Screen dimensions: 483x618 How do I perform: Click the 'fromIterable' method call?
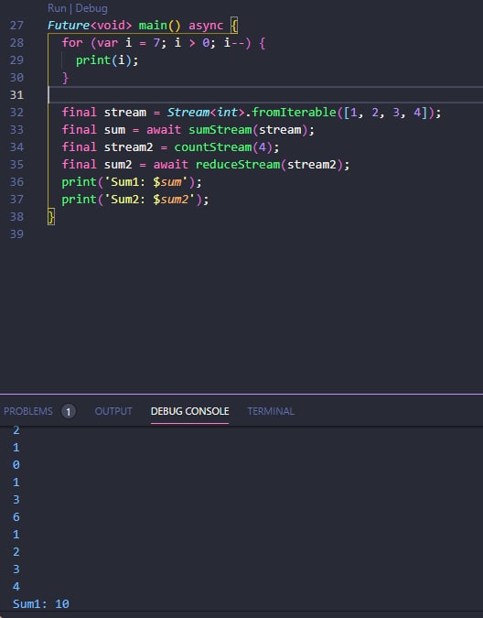coord(294,113)
